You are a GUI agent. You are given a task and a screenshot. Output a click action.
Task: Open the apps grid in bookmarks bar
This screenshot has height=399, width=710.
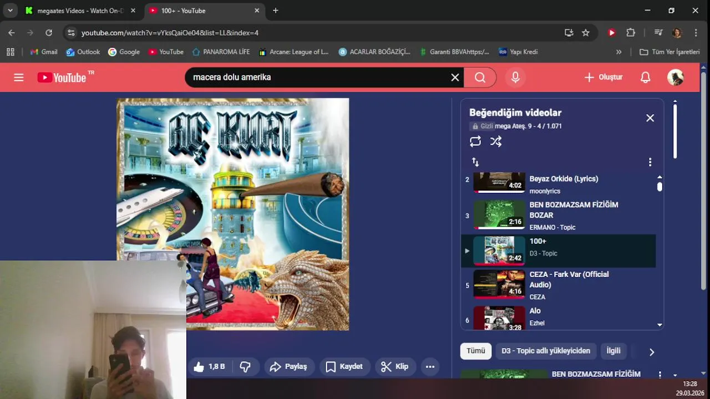(11, 52)
